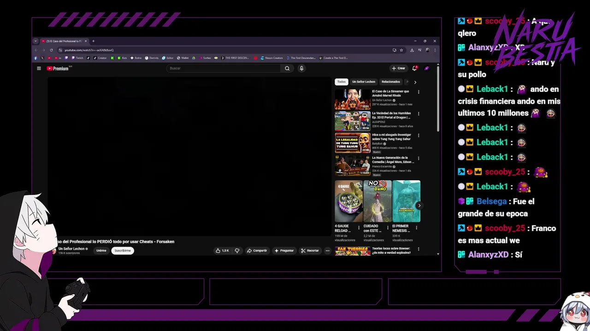This screenshot has height=331, width=590.
Task: Close the El Caso del Profesional tab
Action: [86, 41]
